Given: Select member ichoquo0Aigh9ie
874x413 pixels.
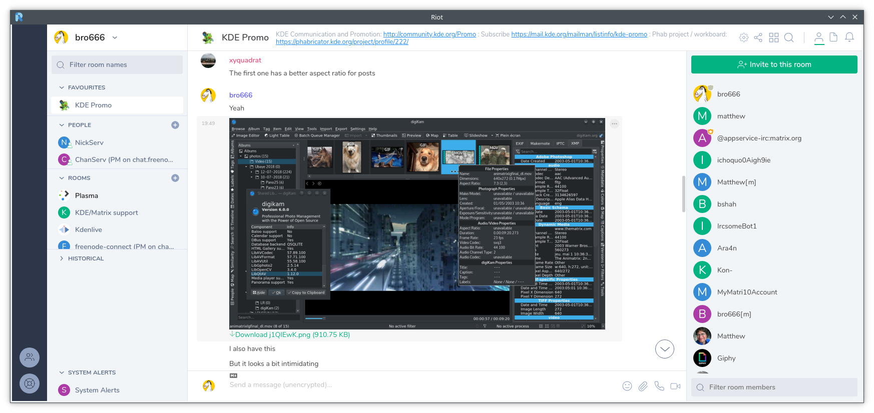Looking at the screenshot, I should pyautogui.click(x=774, y=160).
